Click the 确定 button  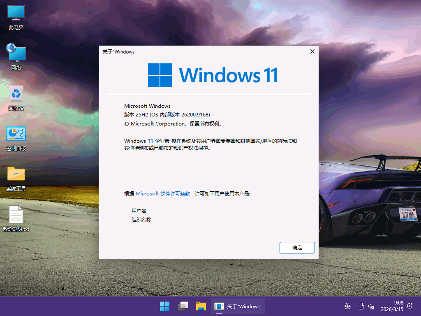tap(297, 247)
